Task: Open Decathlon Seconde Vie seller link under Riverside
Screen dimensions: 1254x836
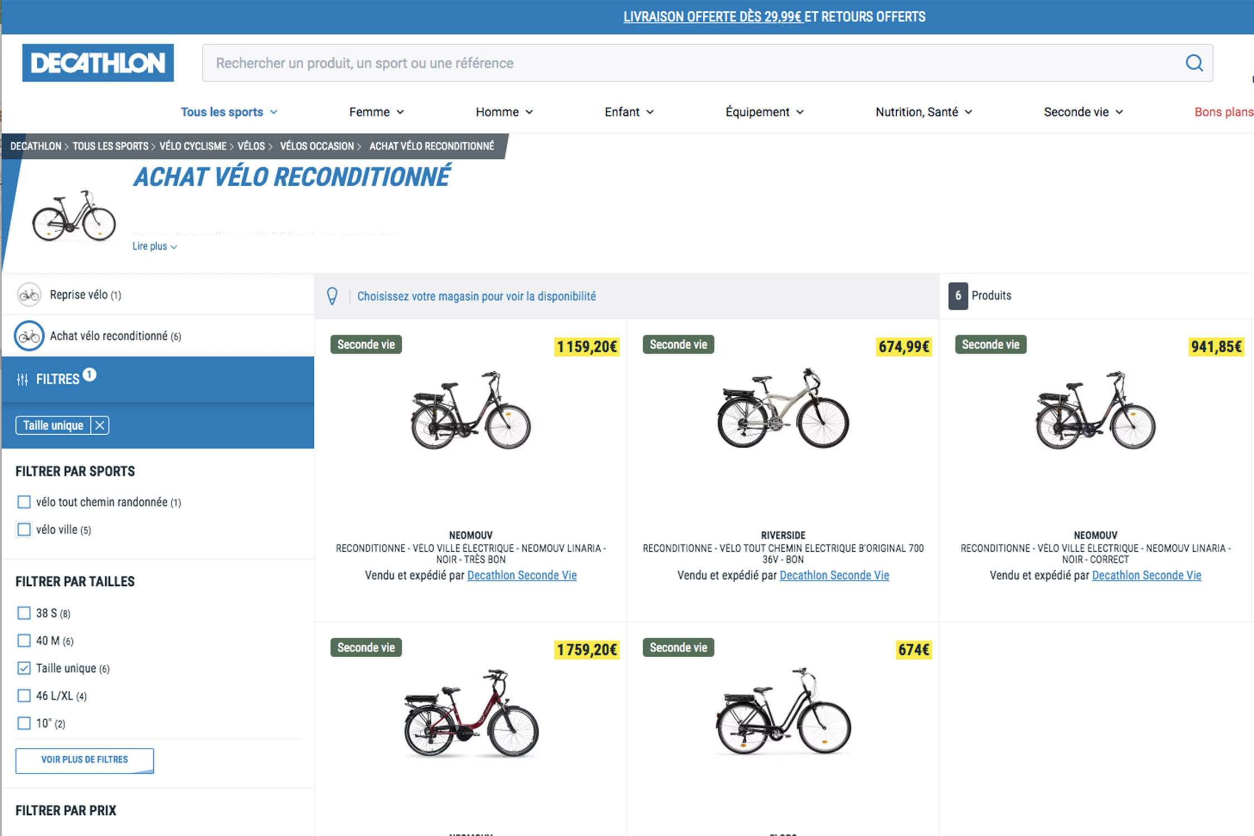Action: pyautogui.click(x=834, y=575)
